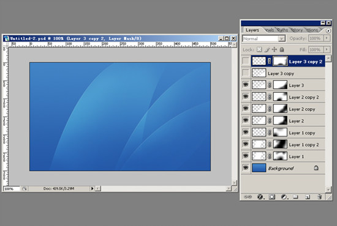Screen dimensions: 337x226
Task: Expand the Fill percentage arrow
Action: coord(327,49)
